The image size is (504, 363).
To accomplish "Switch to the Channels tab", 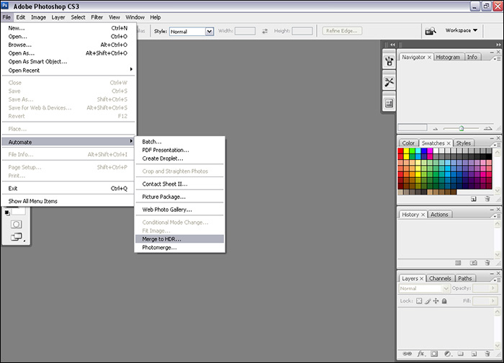I will (440, 279).
